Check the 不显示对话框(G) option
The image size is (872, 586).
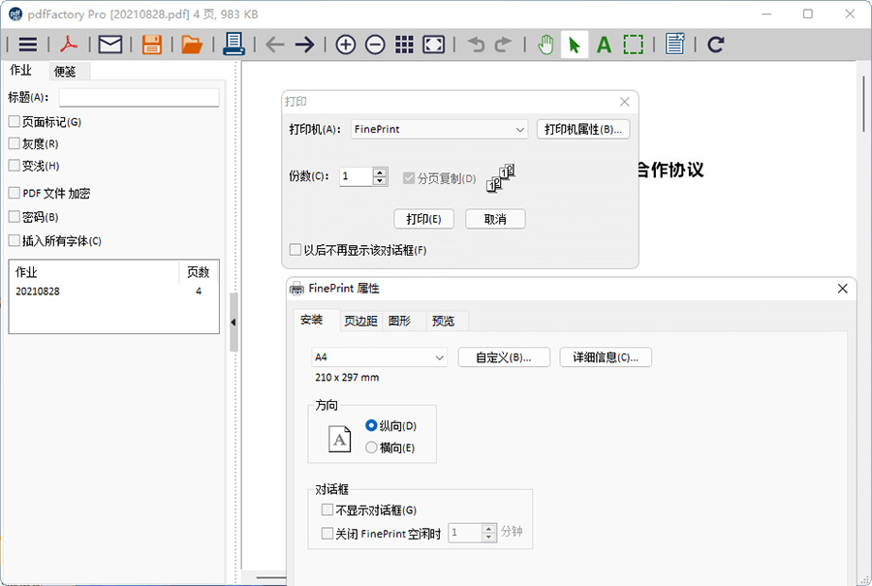pyautogui.click(x=327, y=509)
